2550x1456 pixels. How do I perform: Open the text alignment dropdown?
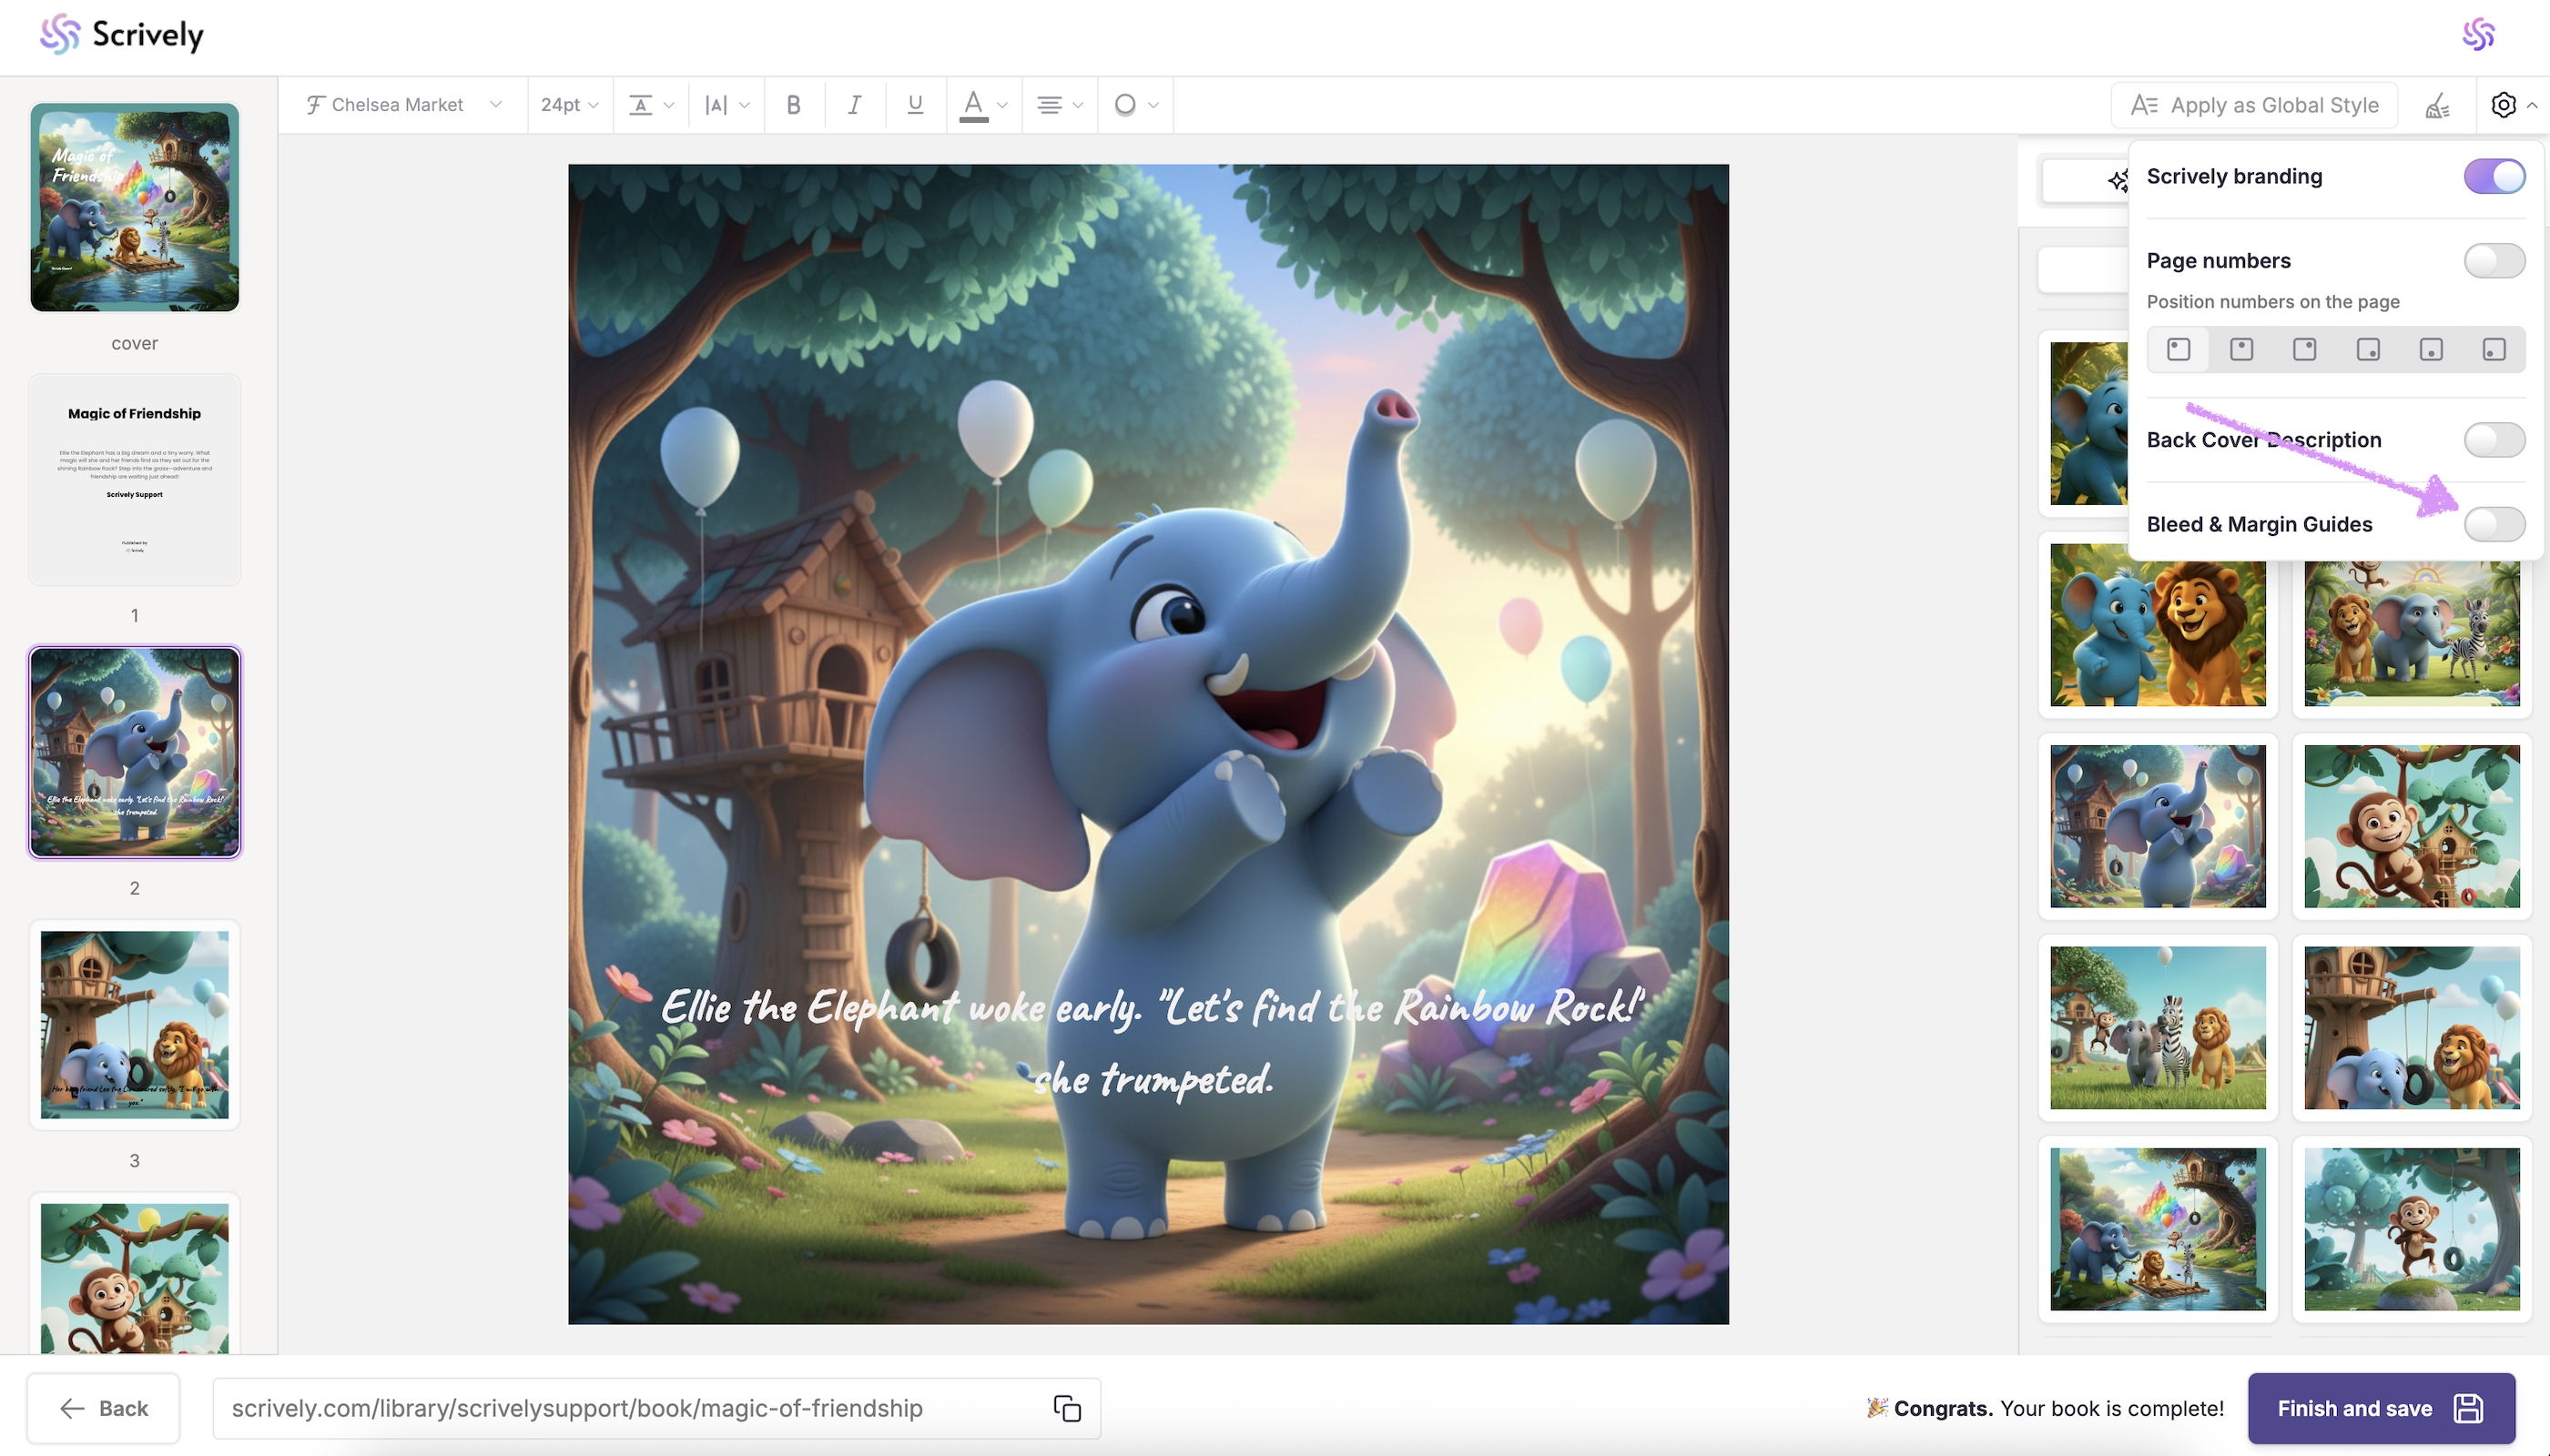pyautogui.click(x=1060, y=105)
